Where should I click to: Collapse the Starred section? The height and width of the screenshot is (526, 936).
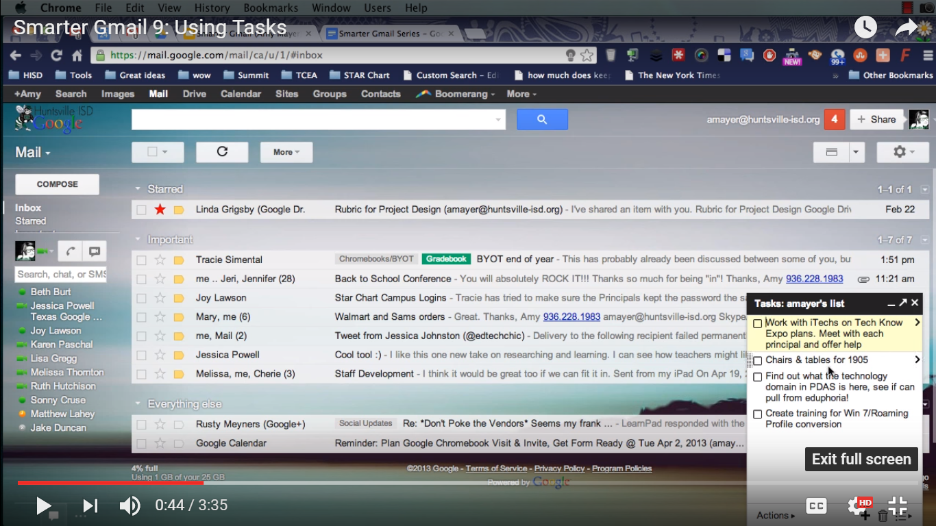(x=138, y=189)
